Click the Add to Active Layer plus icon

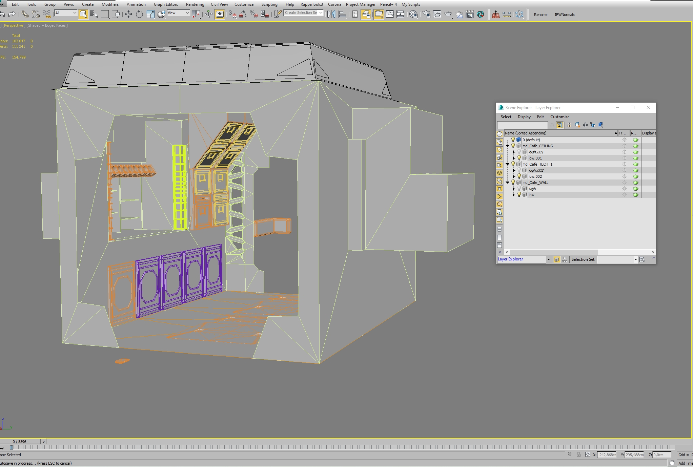(585, 125)
